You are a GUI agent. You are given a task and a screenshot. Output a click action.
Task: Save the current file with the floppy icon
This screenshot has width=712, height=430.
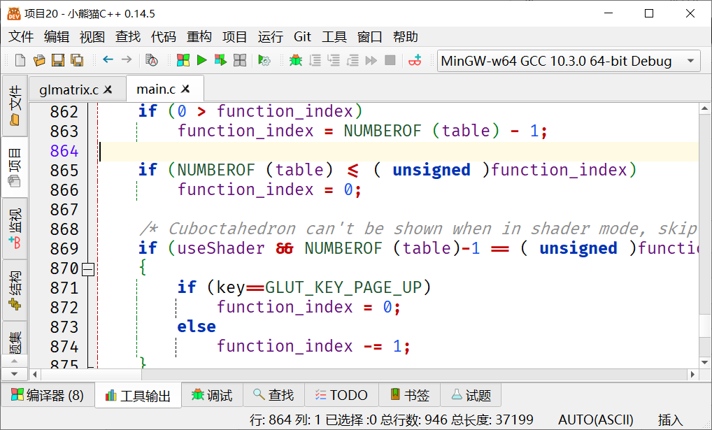pyautogui.click(x=57, y=60)
